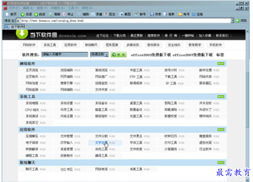The image size is (253, 182).
Task: Click the 停止 stop toolbar icon
Action: [x=64, y=14]
